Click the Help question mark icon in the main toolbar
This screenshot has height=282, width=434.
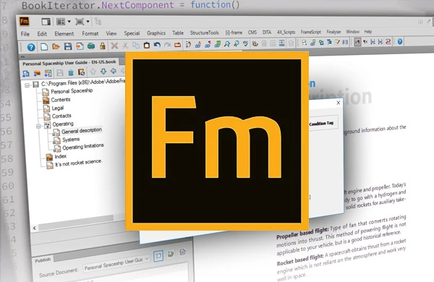[x=31, y=47]
